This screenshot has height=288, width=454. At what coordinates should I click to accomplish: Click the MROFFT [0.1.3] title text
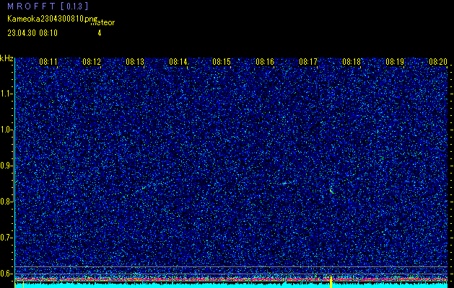48,6
